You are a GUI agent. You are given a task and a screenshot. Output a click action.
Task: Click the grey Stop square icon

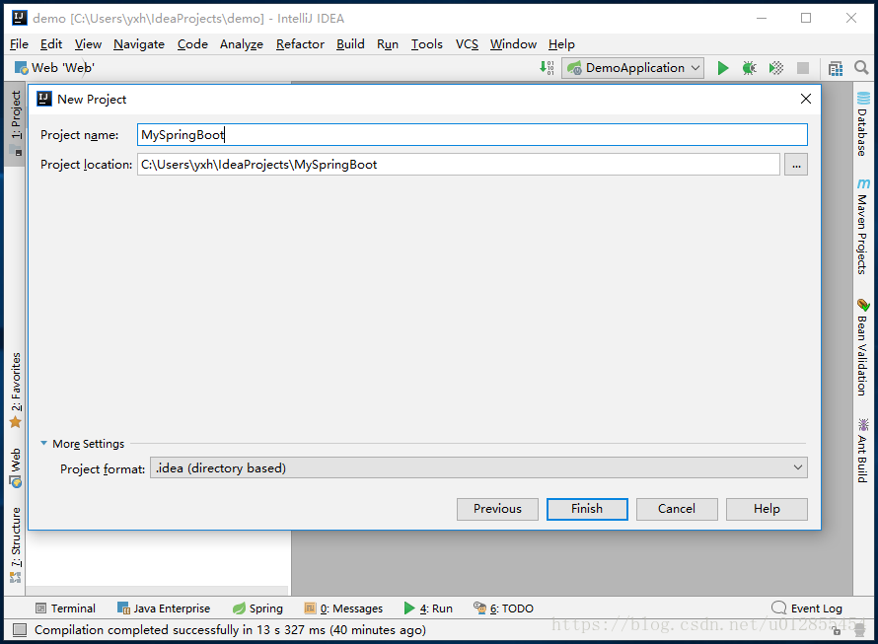[x=803, y=68]
